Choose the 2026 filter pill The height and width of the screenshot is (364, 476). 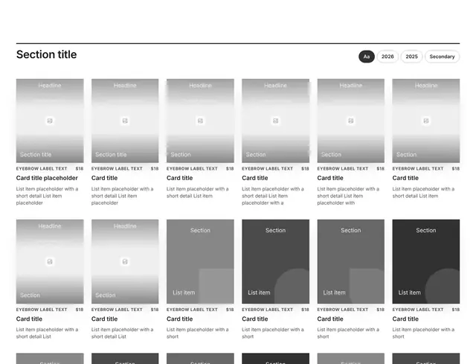[x=387, y=57]
